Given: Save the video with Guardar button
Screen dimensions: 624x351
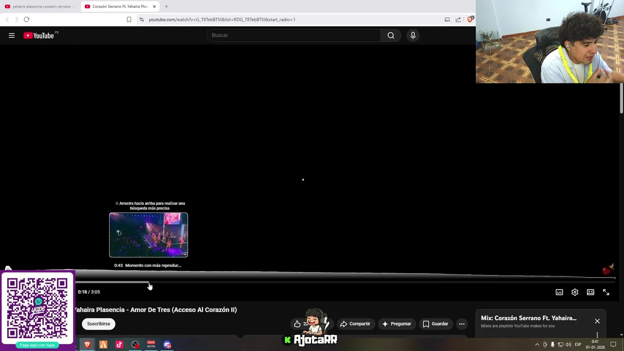Looking at the screenshot, I should tap(435, 324).
